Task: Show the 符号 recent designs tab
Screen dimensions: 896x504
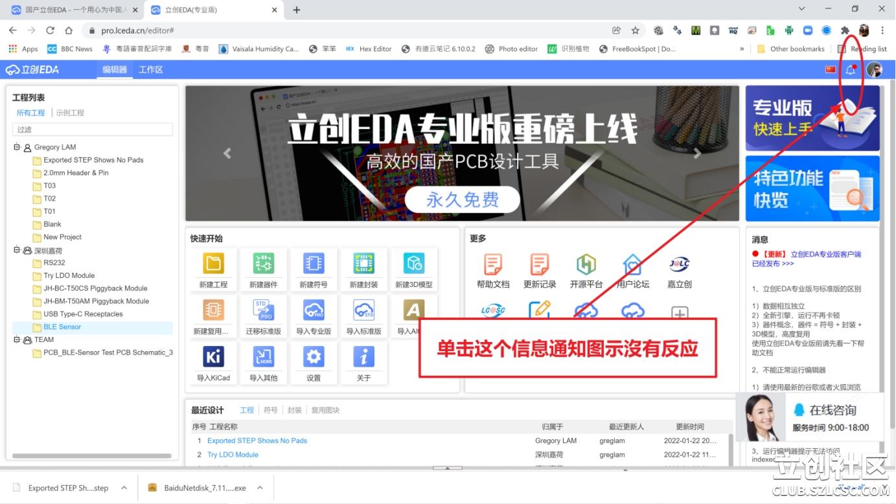Action: [x=271, y=410]
